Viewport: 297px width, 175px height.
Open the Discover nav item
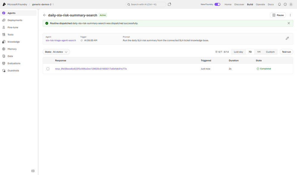[239, 4]
